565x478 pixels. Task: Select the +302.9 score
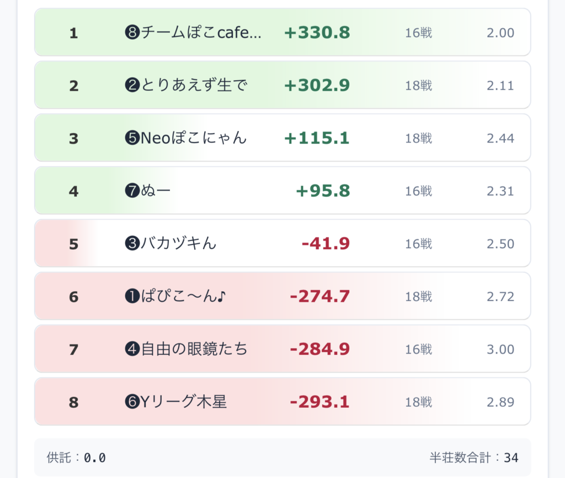(x=317, y=86)
